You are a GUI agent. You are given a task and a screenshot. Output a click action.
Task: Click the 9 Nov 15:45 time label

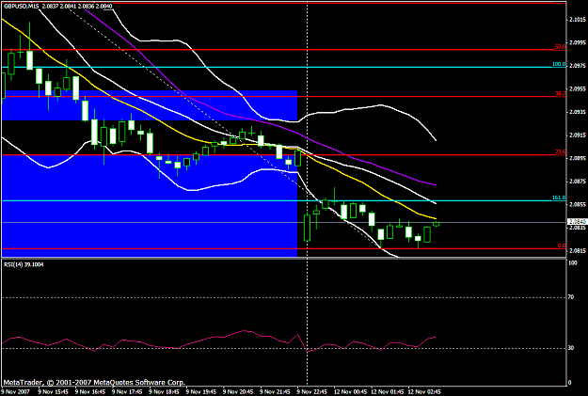tap(53, 392)
